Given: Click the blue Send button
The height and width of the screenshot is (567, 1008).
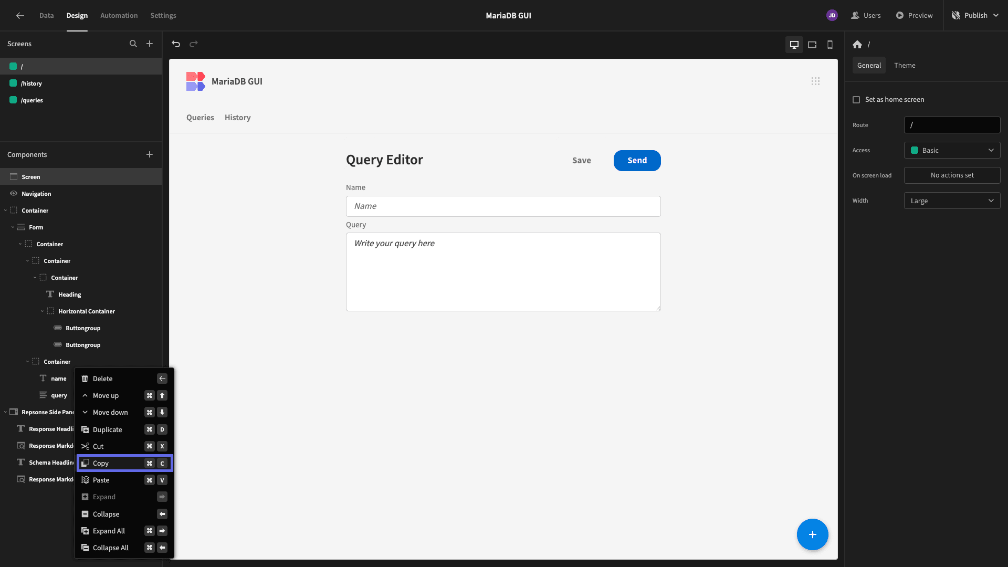Looking at the screenshot, I should click(637, 161).
